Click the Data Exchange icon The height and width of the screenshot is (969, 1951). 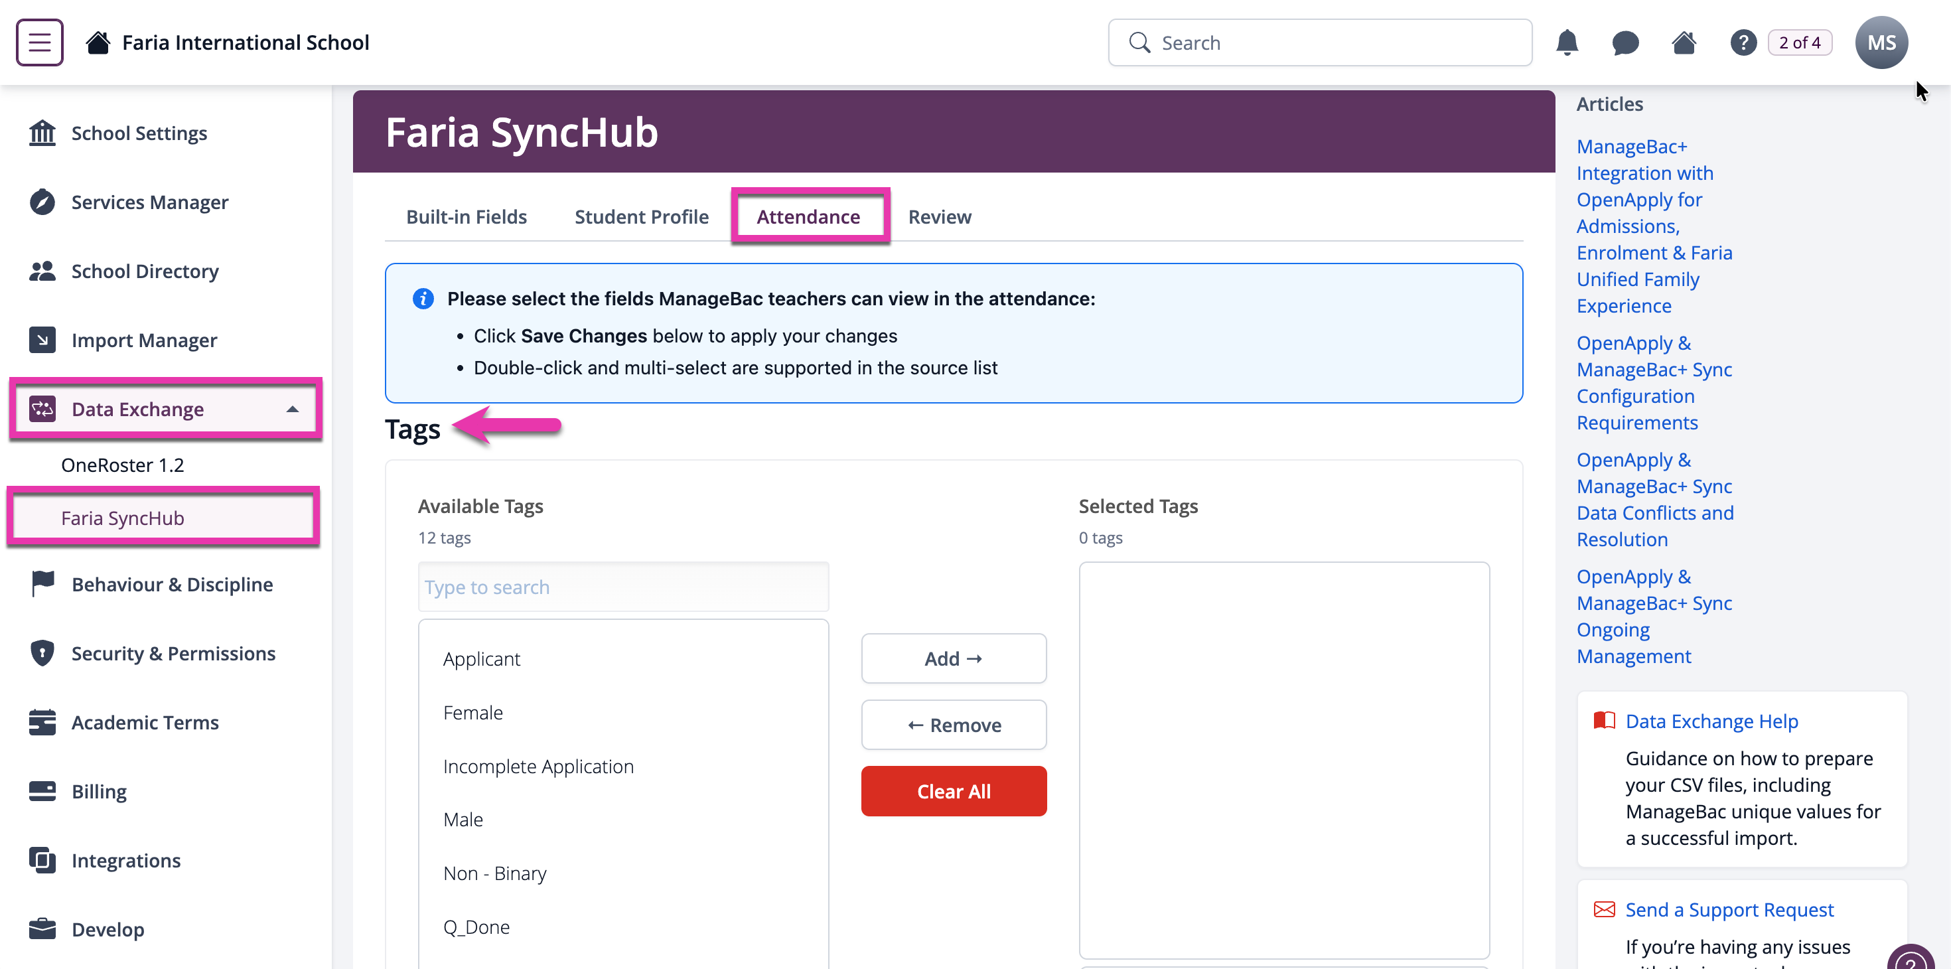[x=42, y=409]
